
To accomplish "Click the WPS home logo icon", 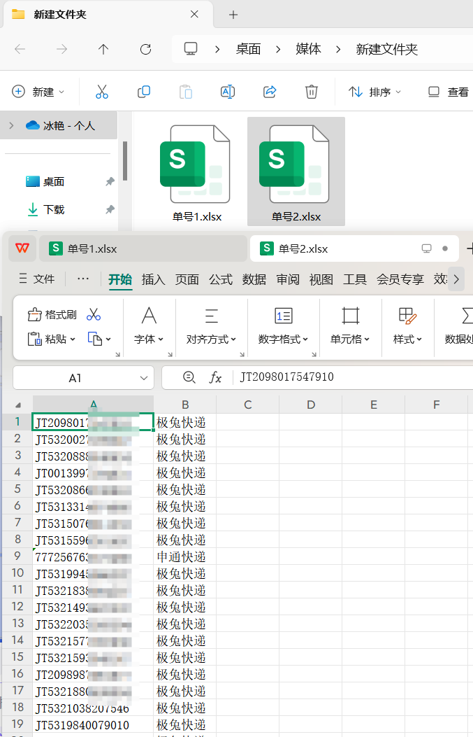I will (22, 248).
